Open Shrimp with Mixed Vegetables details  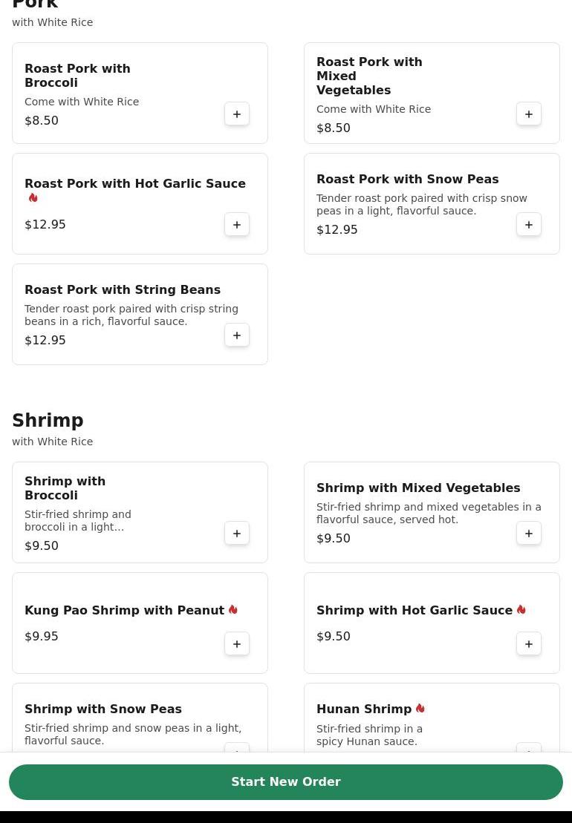tap(417, 488)
